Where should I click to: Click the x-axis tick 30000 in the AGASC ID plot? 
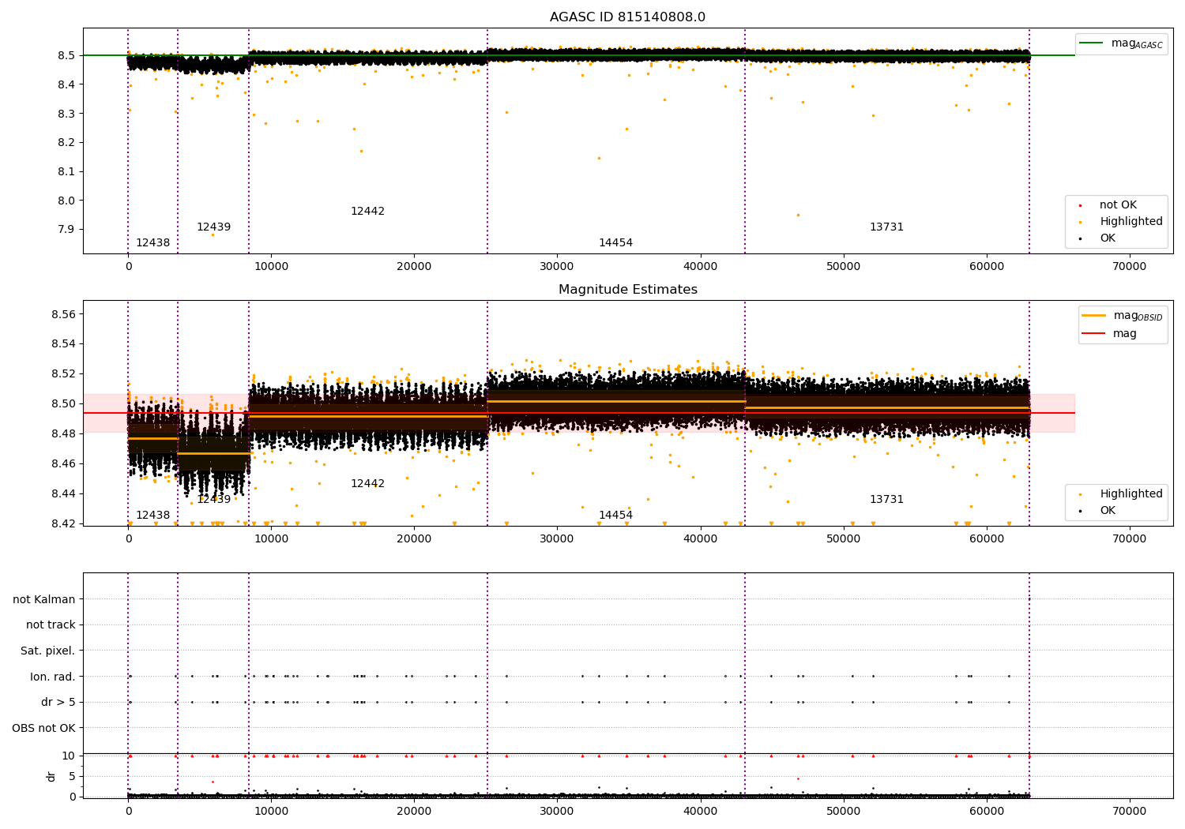pos(557,267)
